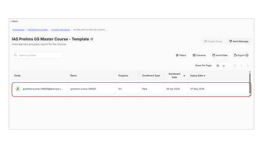Go back using the Back link
This screenshot has height=148, width=263.
point(14,21)
